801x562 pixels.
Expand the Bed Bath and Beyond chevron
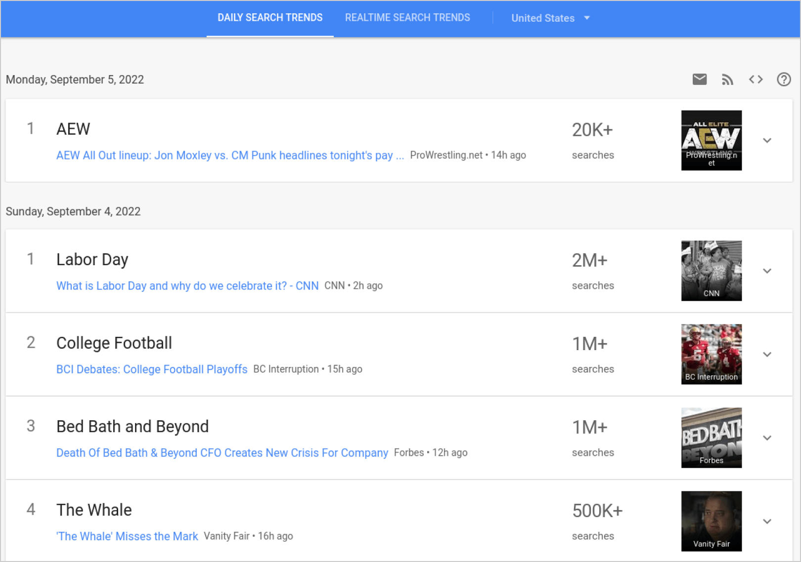click(x=767, y=438)
